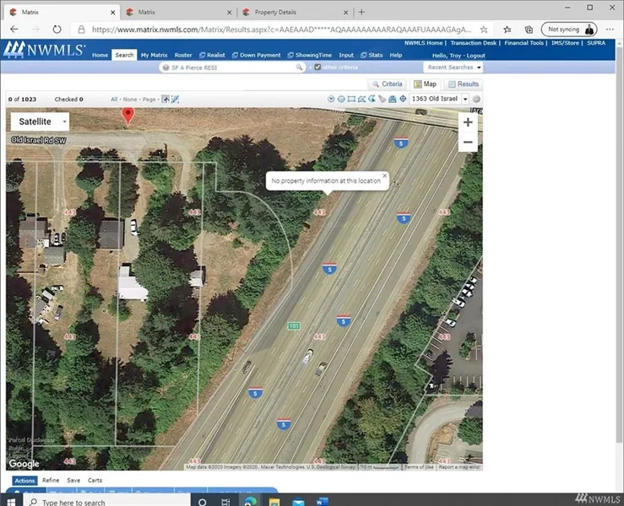The height and width of the screenshot is (506, 624).
Task: Click the Transaction Desk link
Action: (x=474, y=43)
